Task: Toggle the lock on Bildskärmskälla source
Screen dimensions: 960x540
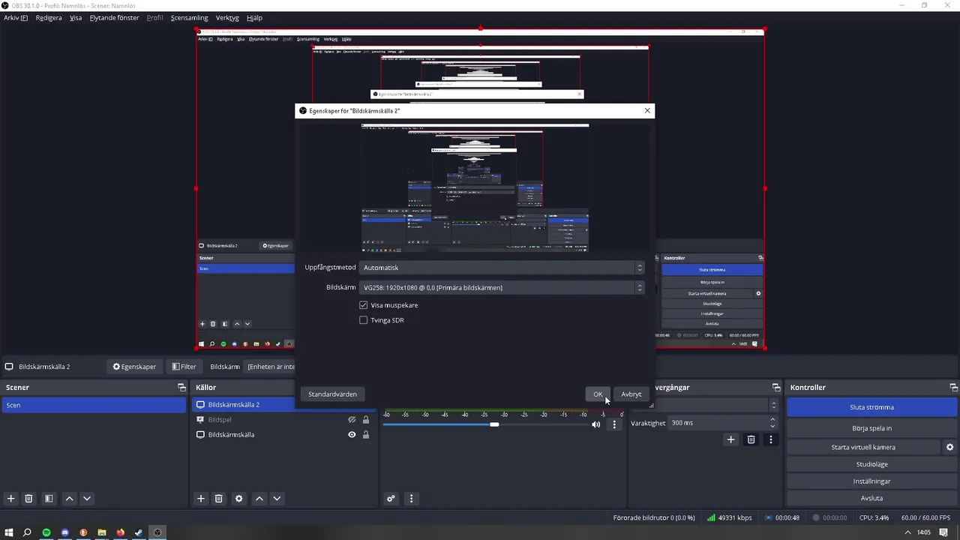Action: point(366,435)
